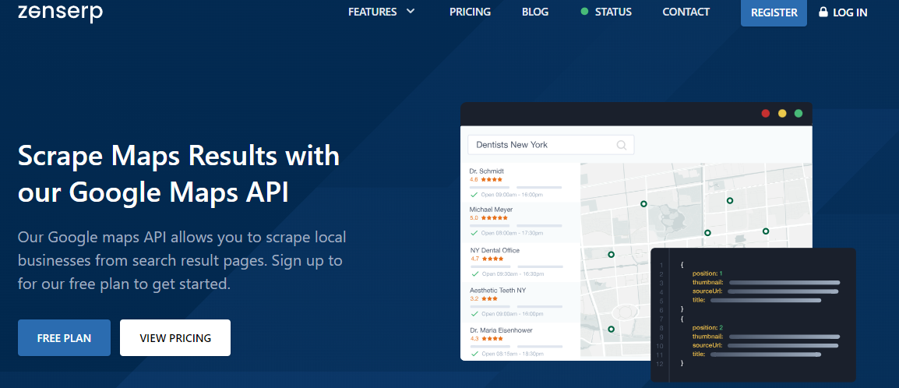Expand the Features dropdown chevron
This screenshot has height=388, width=899.
411,12
